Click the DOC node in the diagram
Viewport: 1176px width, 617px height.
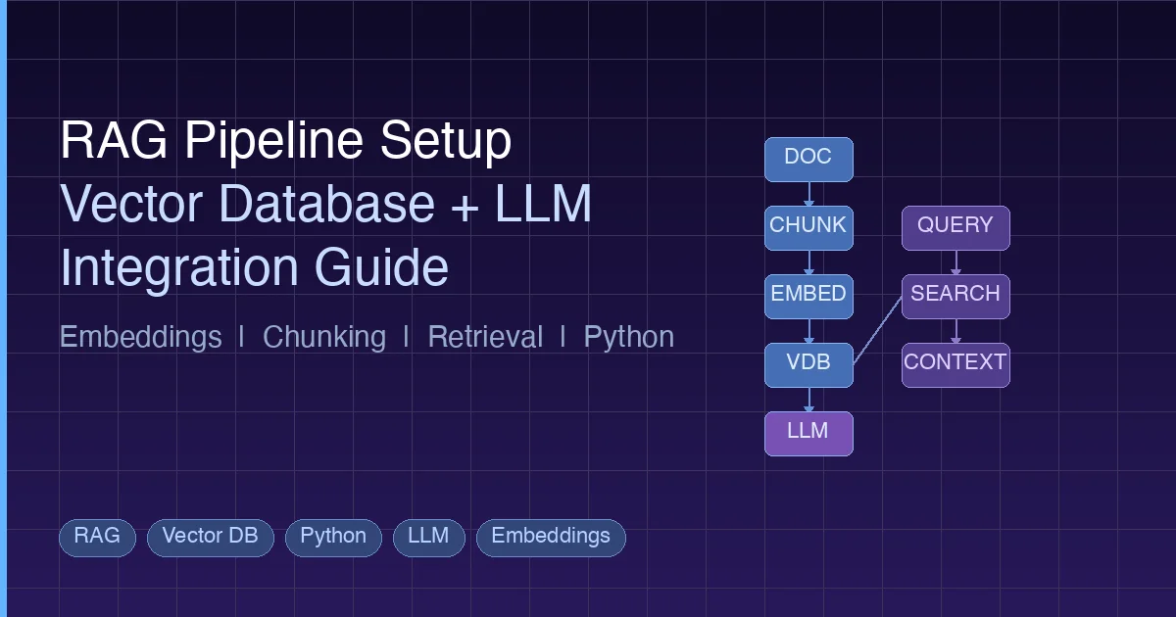(x=808, y=159)
